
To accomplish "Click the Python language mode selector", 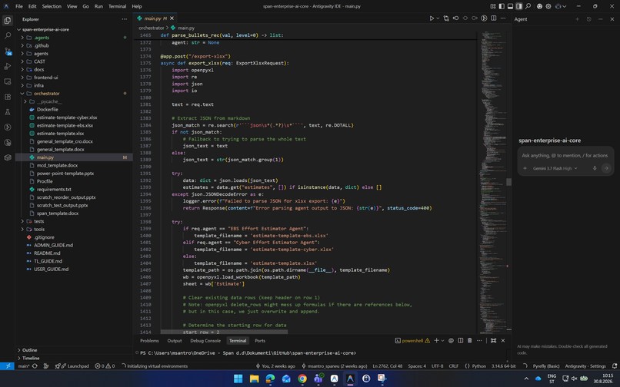I will [478, 366].
